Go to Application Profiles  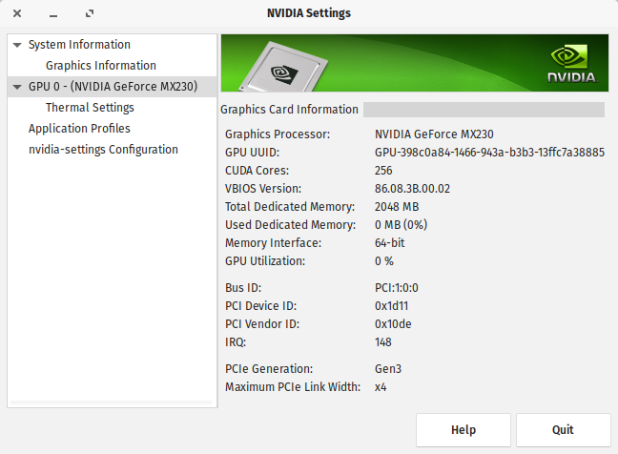tap(79, 129)
